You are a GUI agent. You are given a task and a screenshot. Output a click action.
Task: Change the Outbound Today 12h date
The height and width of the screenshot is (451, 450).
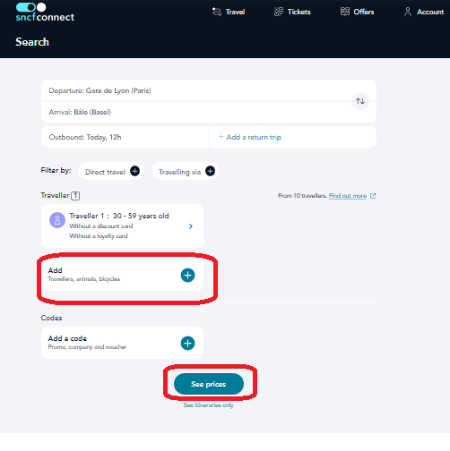click(x=125, y=137)
